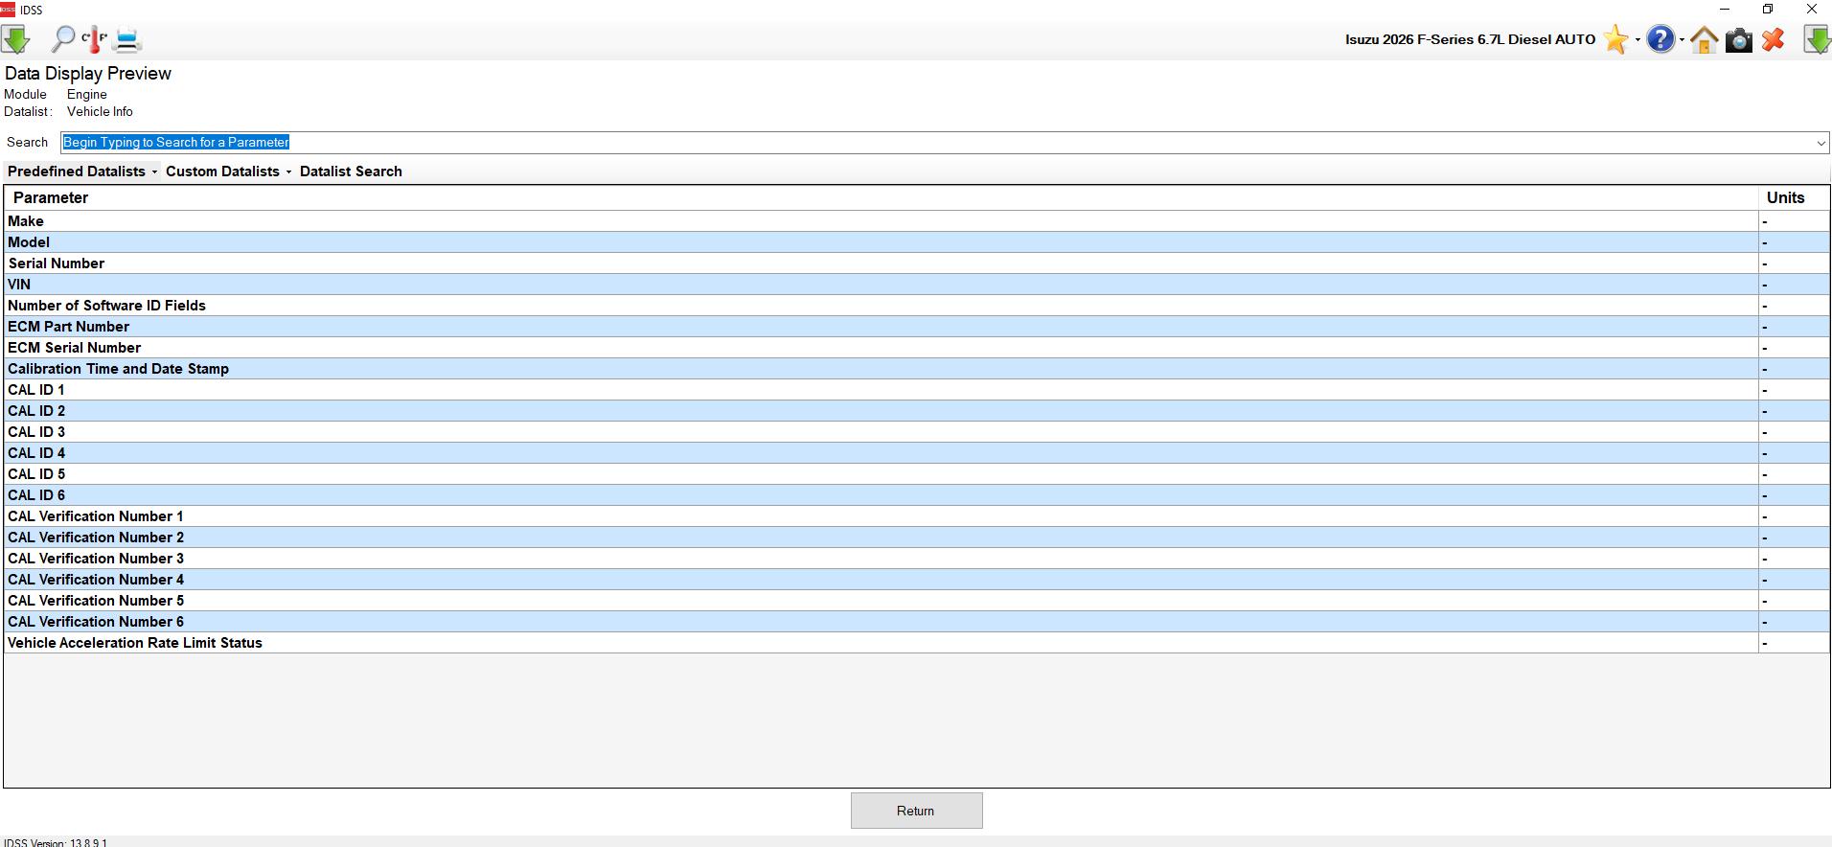Select the ECM Serial Number row

(x=917, y=348)
